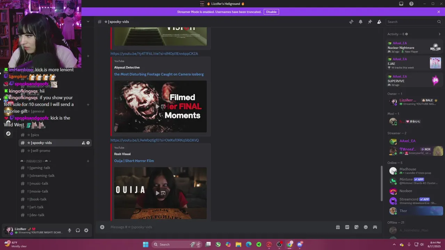445x250 pixels.
Task: Disable Streamer Mode from the banner
Action: pos(271,12)
